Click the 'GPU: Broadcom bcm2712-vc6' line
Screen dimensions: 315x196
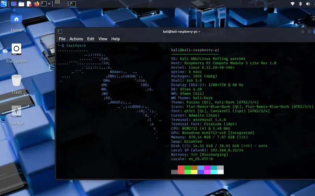[x=213, y=133]
